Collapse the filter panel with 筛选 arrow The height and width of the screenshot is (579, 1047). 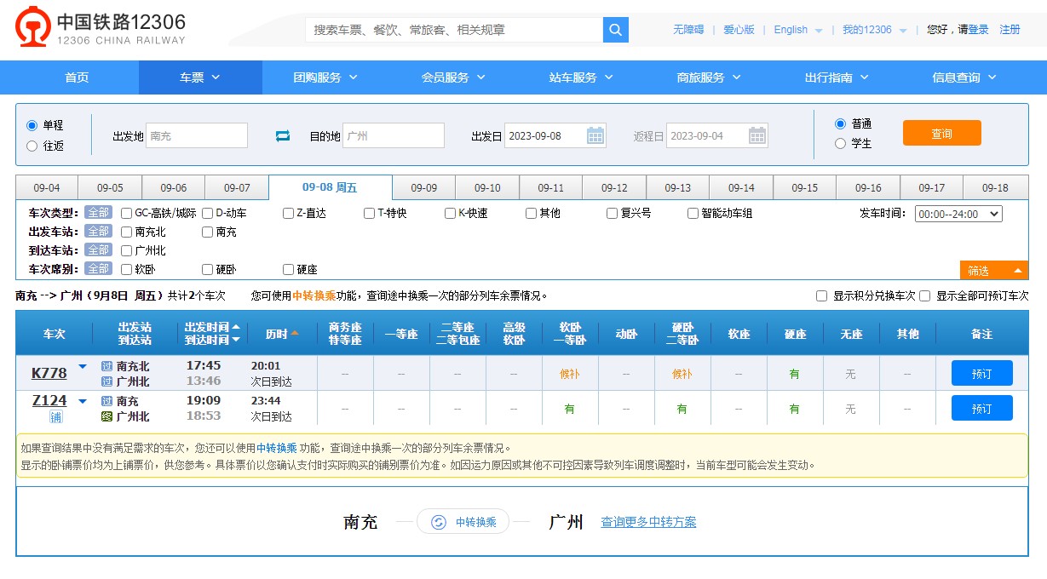coord(1017,271)
